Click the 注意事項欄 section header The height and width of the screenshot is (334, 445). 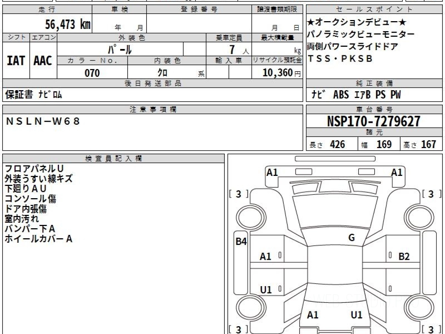153,109
